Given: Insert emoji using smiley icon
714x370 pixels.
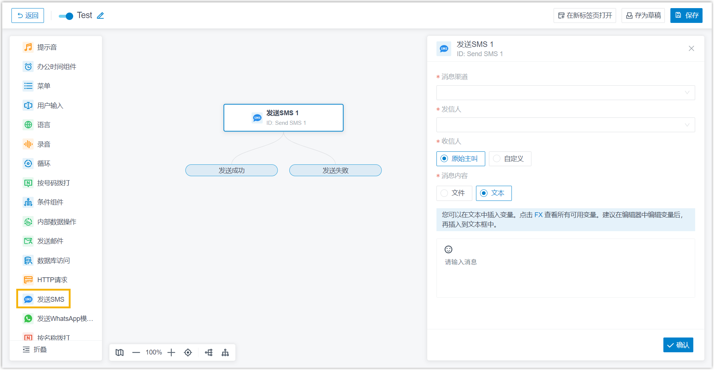Looking at the screenshot, I should click(x=448, y=250).
